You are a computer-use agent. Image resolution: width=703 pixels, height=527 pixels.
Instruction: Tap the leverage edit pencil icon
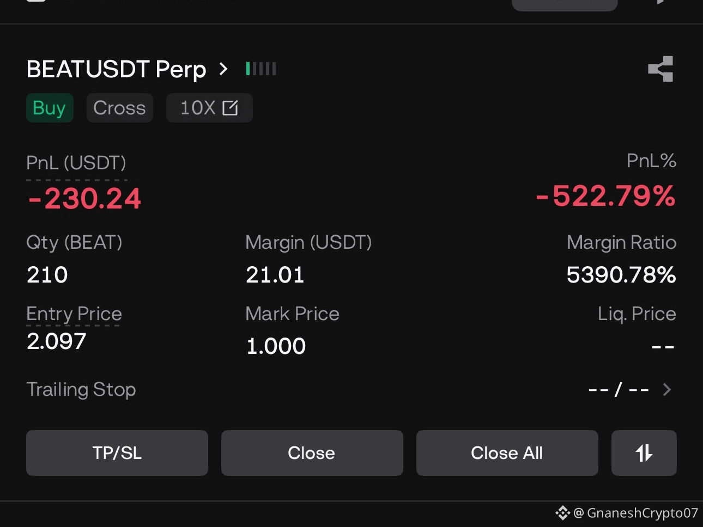pyautogui.click(x=230, y=108)
